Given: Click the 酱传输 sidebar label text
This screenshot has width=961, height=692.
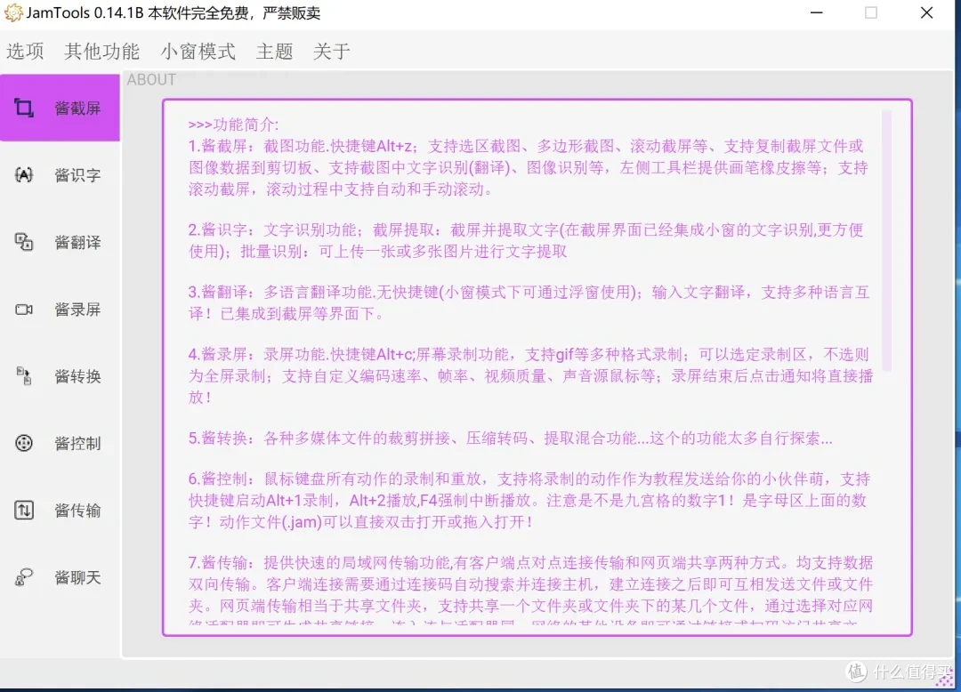Looking at the screenshot, I should tap(77, 511).
